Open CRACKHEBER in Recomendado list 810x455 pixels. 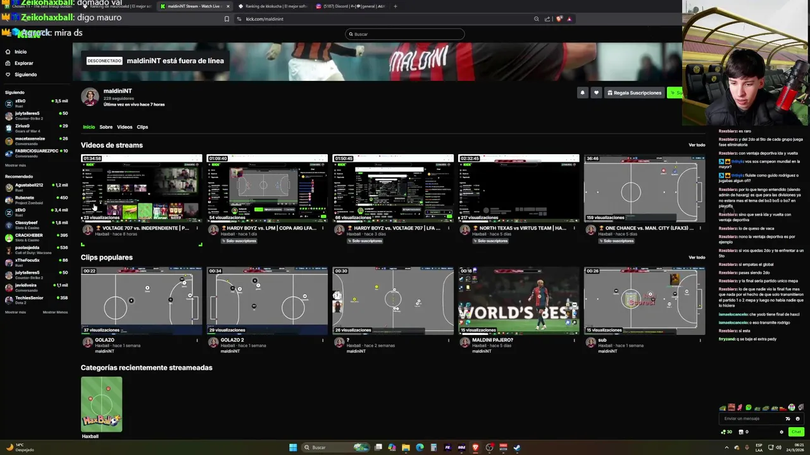click(36, 238)
